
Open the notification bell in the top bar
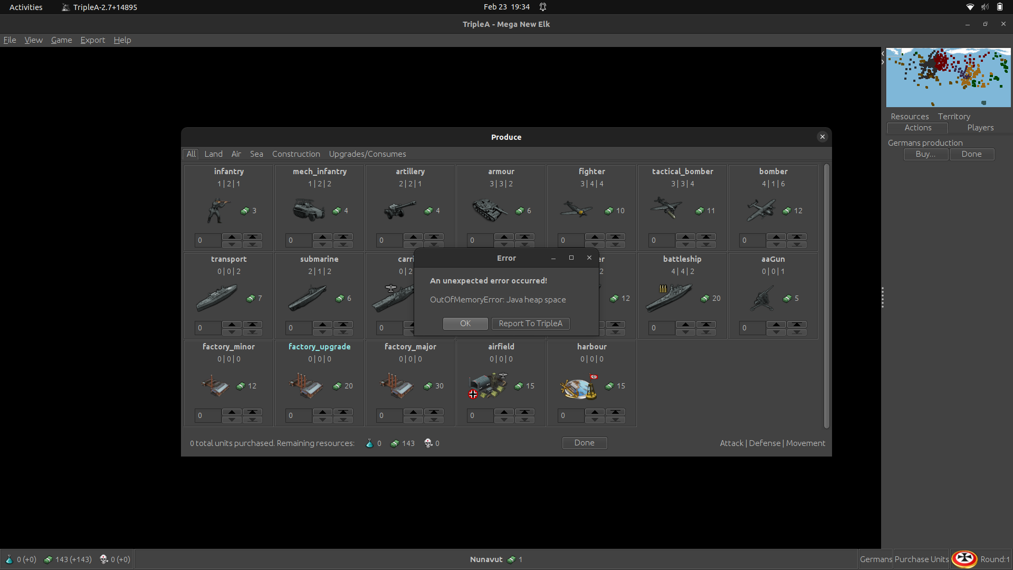(x=543, y=7)
